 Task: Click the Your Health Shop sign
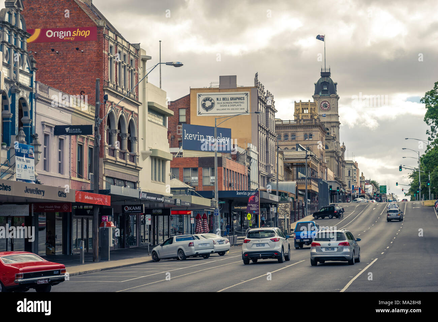[x=52, y=208]
